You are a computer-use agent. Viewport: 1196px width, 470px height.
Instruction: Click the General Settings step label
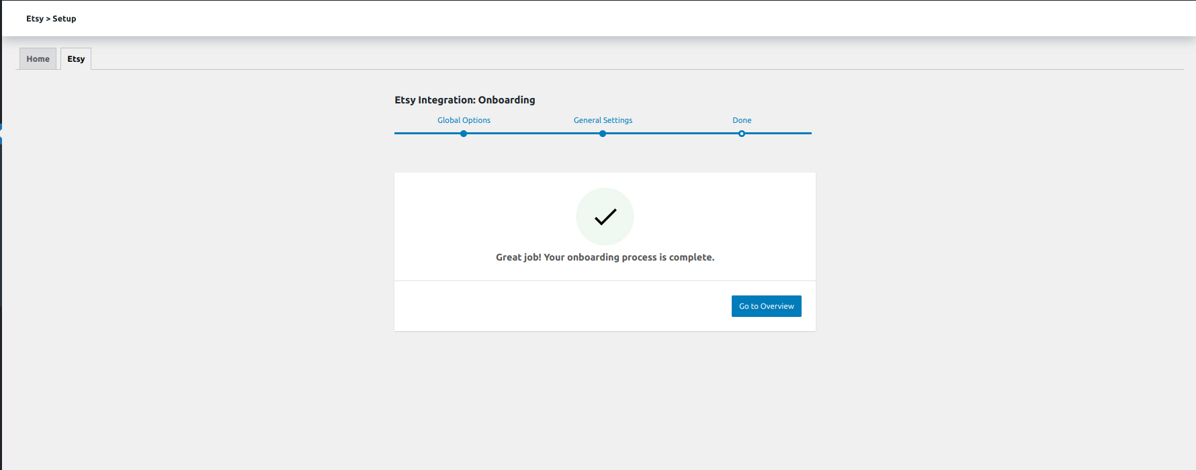pos(603,120)
